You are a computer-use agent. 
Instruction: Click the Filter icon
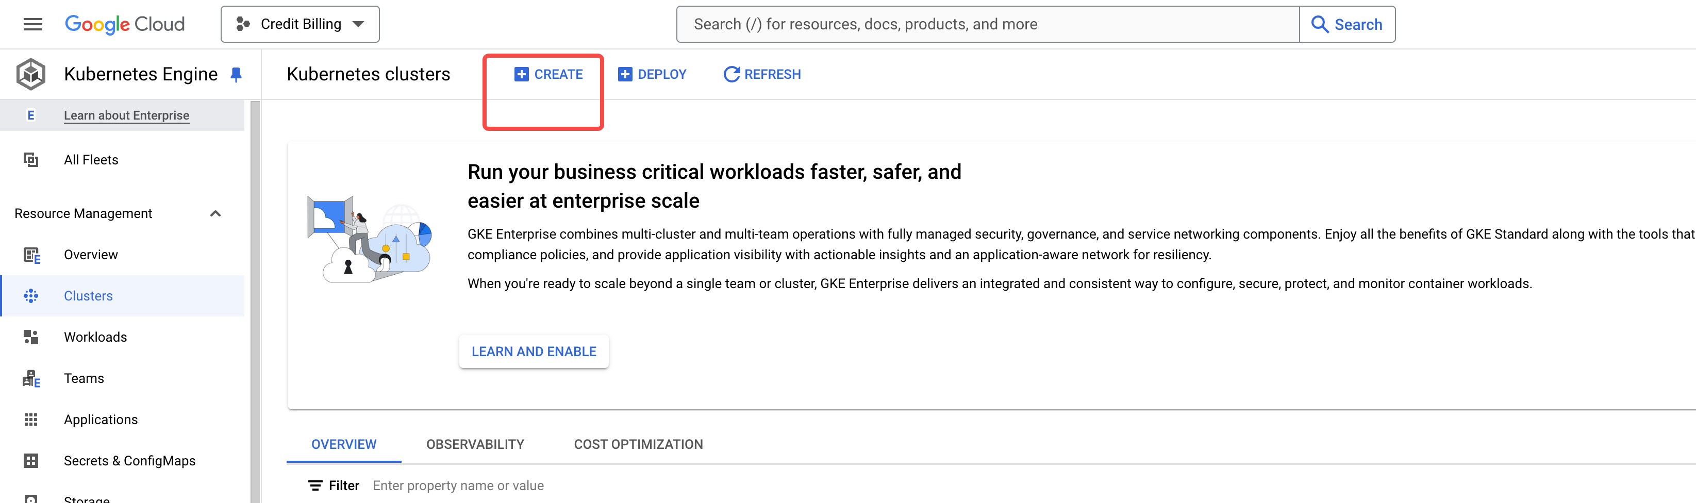click(315, 486)
